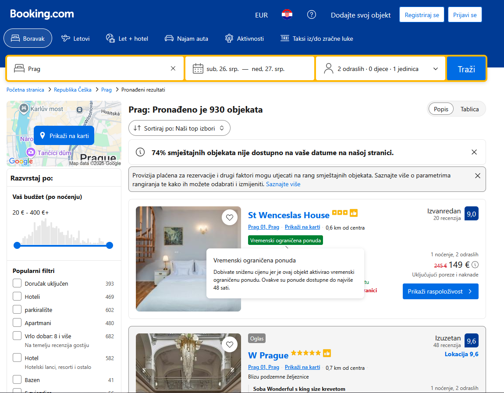
Task: Clear the Prag destination with X
Action: tap(173, 68)
